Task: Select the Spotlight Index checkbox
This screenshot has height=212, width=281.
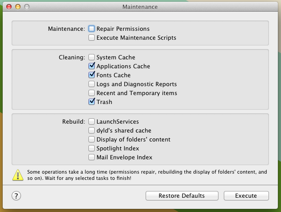Action: coord(92,148)
